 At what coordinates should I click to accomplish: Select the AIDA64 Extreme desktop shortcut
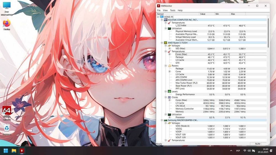click(7, 113)
